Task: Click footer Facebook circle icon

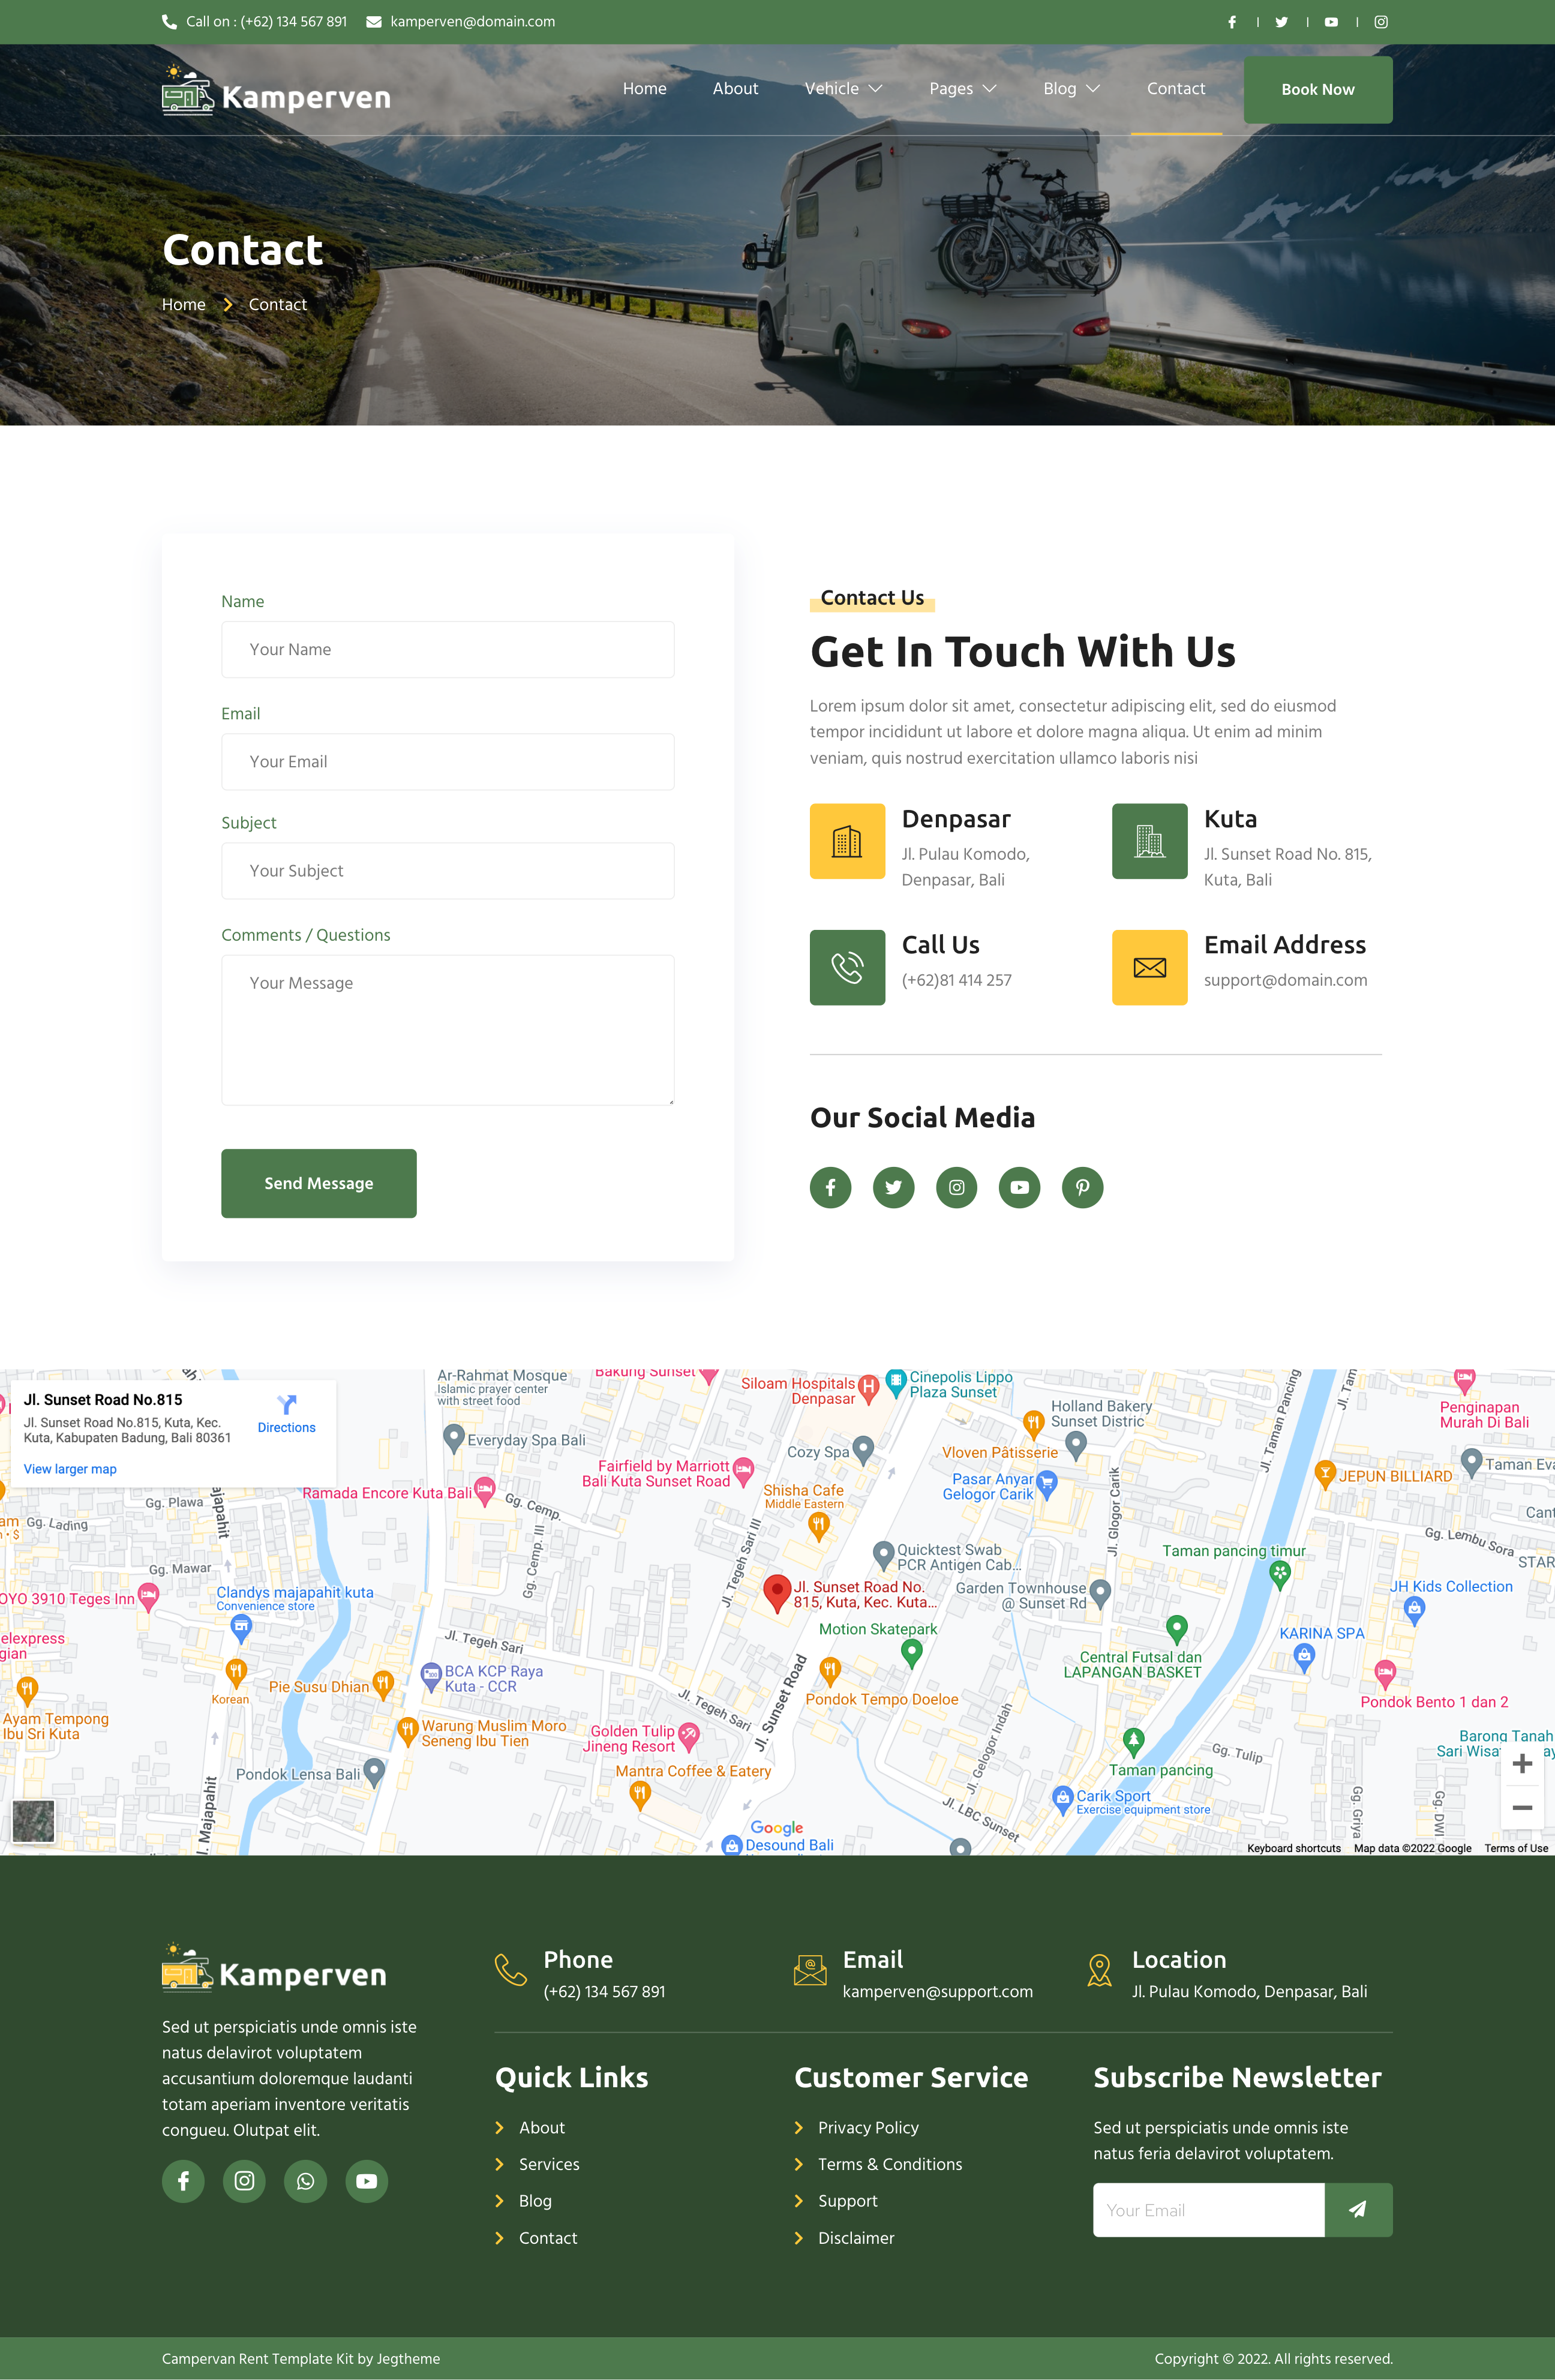Action: click(x=183, y=2181)
